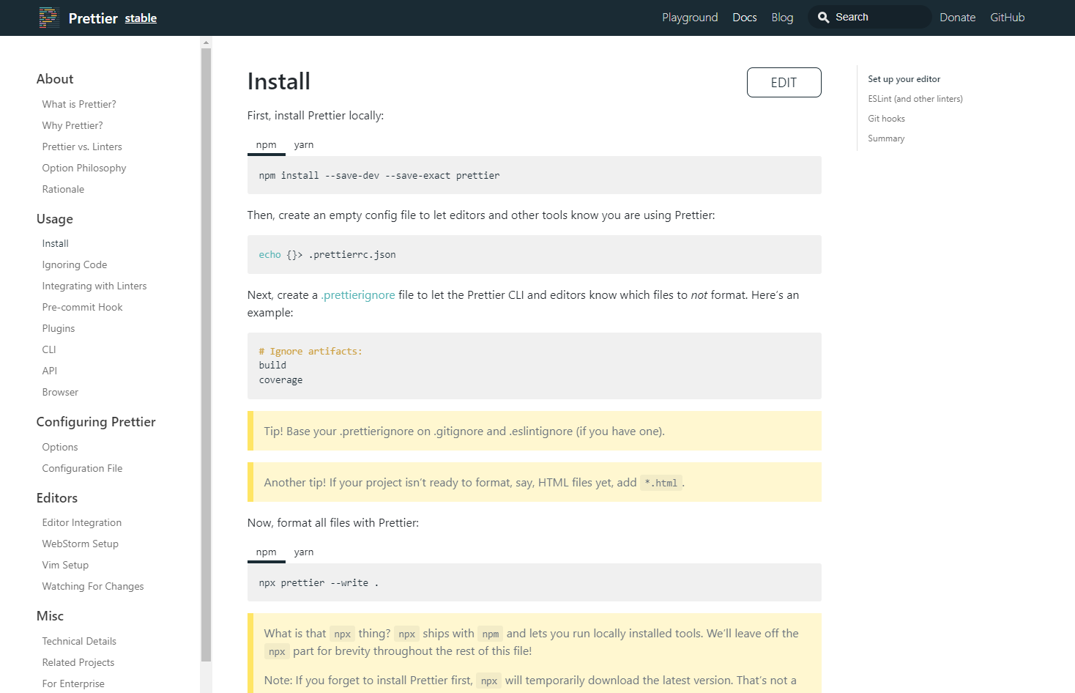The image size is (1075, 693).
Task: Open Vim Setup page
Action: pyautogui.click(x=65, y=565)
